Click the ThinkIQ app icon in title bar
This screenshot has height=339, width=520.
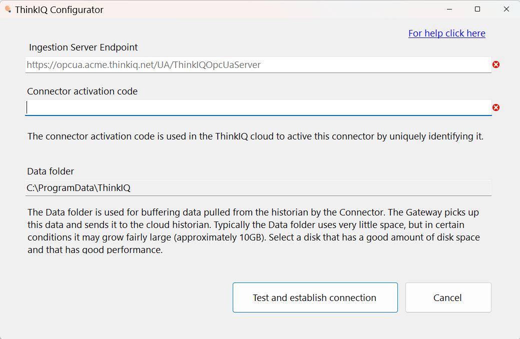click(x=8, y=9)
